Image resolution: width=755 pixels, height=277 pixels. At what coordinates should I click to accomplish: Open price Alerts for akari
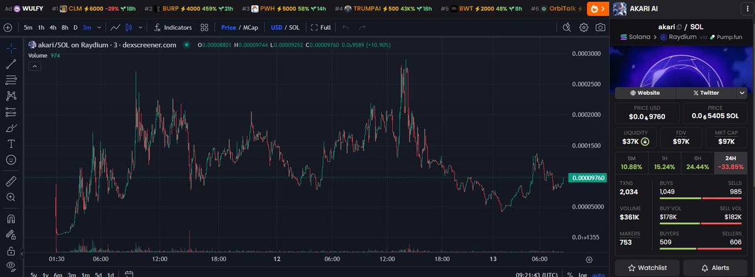[x=715, y=268]
